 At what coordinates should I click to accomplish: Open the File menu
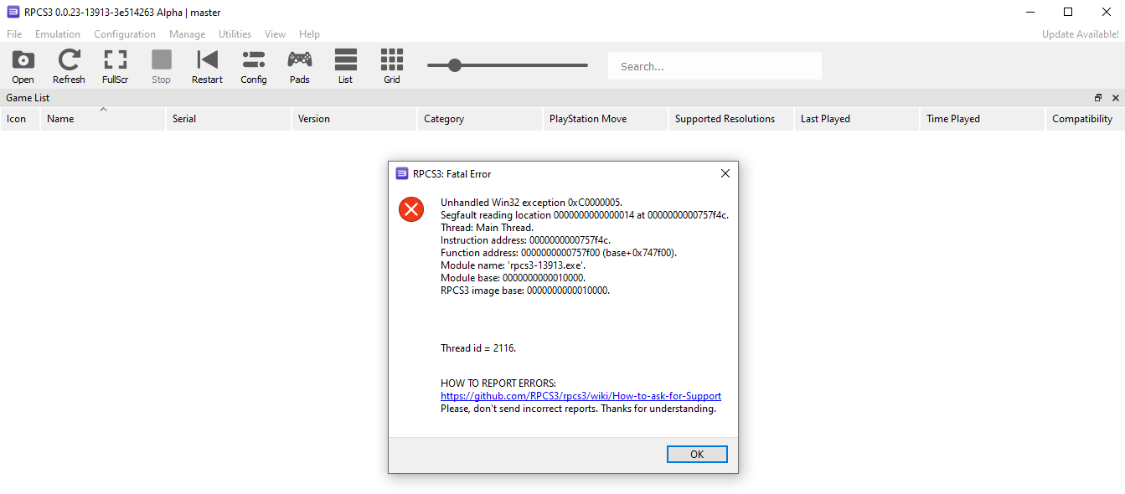point(14,34)
